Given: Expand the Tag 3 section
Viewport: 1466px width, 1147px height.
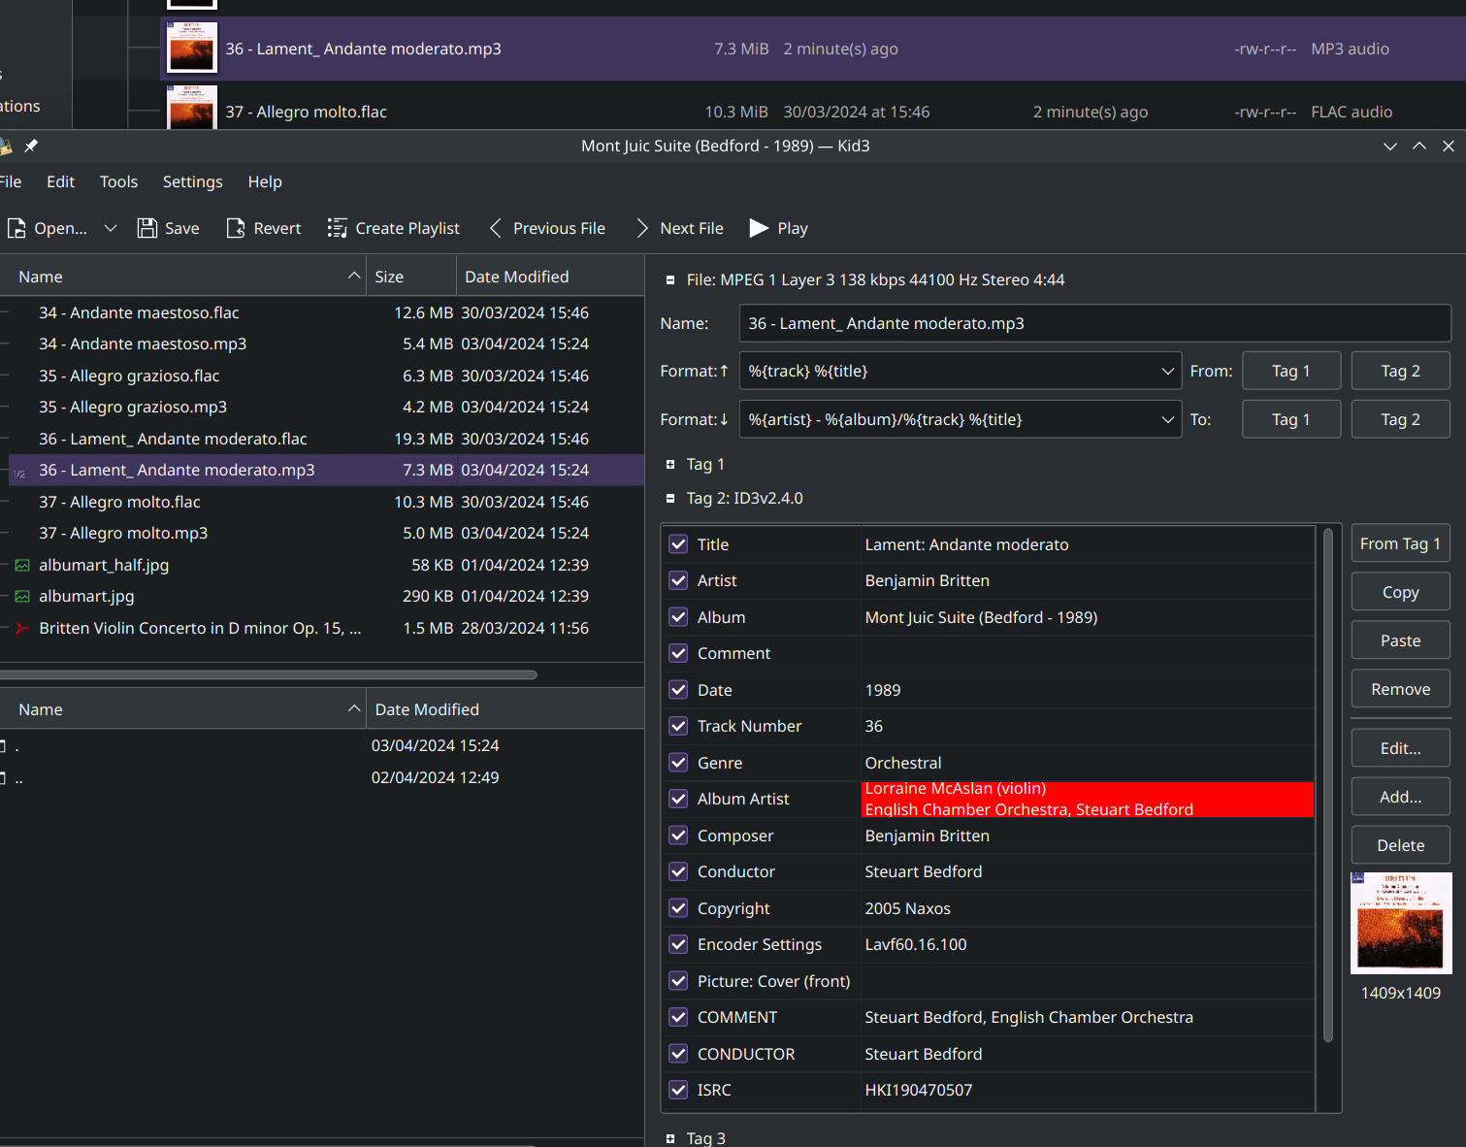Looking at the screenshot, I should pyautogui.click(x=670, y=1136).
